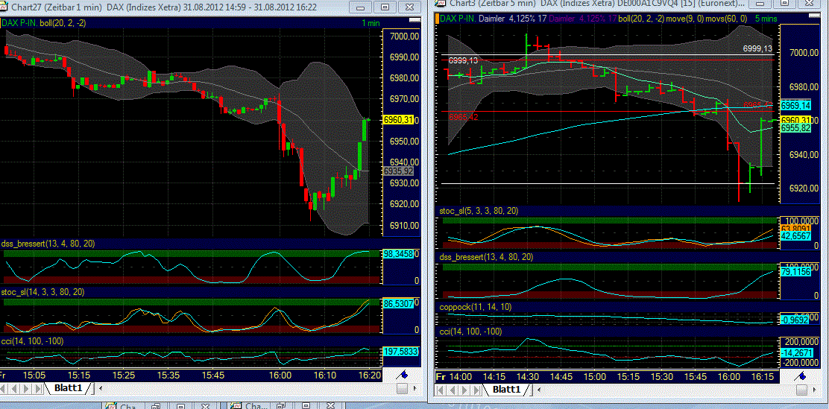The height and width of the screenshot is (409, 829).
Task: Click the dss_bressert(13, 4, 80, 20) label in Chart3
Action: pyautogui.click(x=486, y=257)
